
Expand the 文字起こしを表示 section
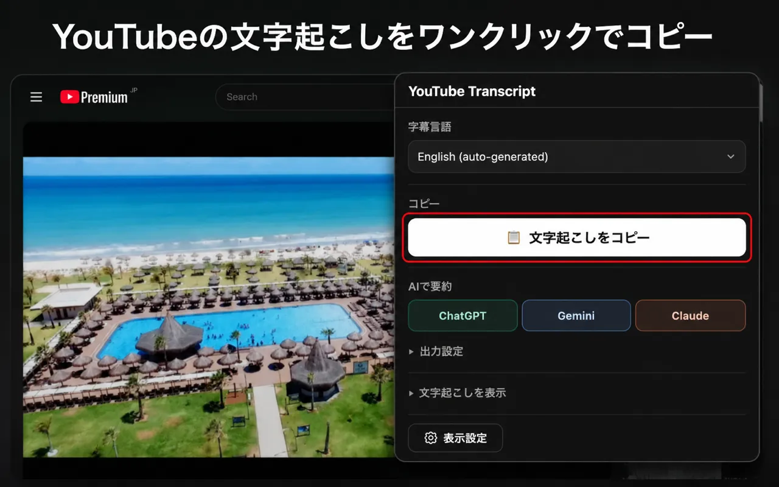pos(457,393)
